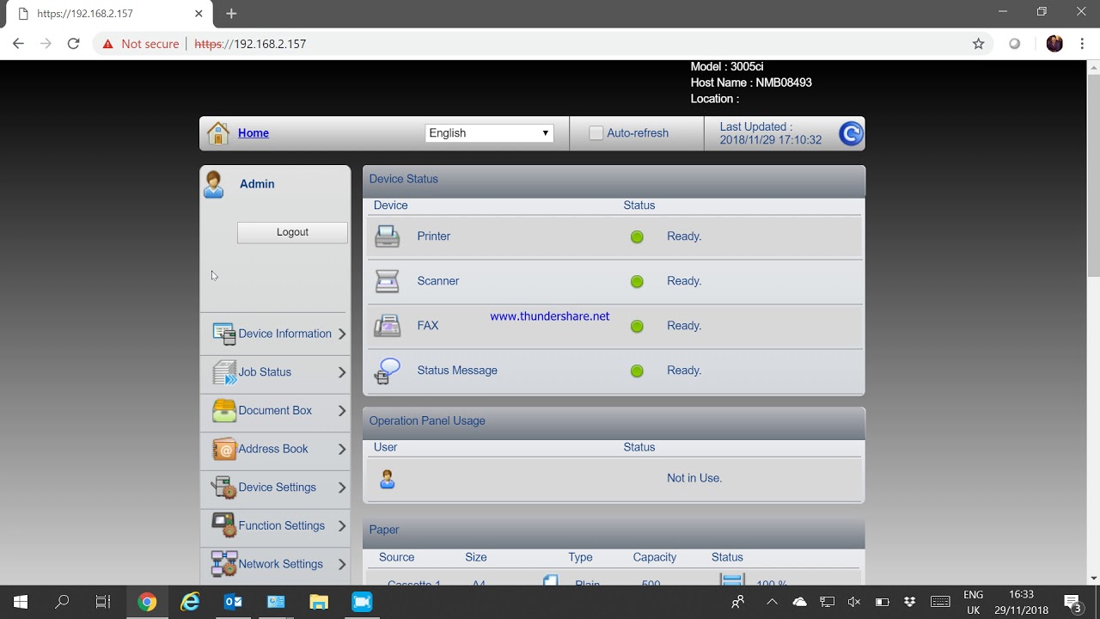Open the Windows Start menu
This screenshot has width=1100, height=619.
pyautogui.click(x=21, y=602)
